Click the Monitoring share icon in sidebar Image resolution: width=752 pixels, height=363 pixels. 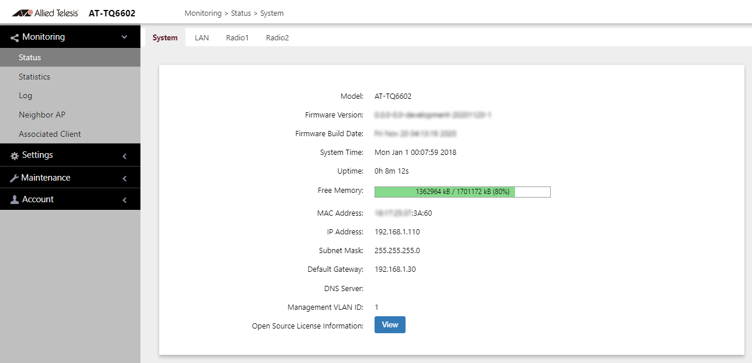[x=15, y=37]
